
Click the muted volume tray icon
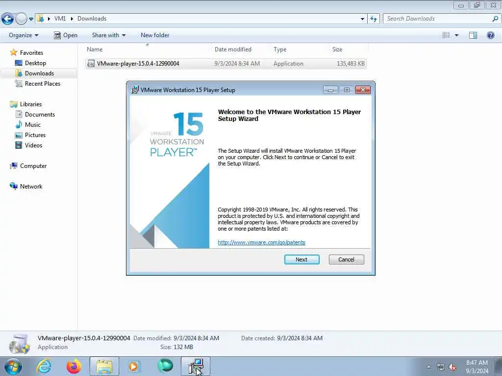tap(452, 367)
